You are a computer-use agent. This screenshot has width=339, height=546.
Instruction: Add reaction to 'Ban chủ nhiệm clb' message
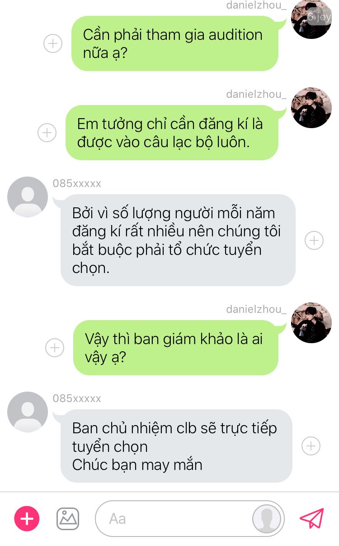(311, 446)
